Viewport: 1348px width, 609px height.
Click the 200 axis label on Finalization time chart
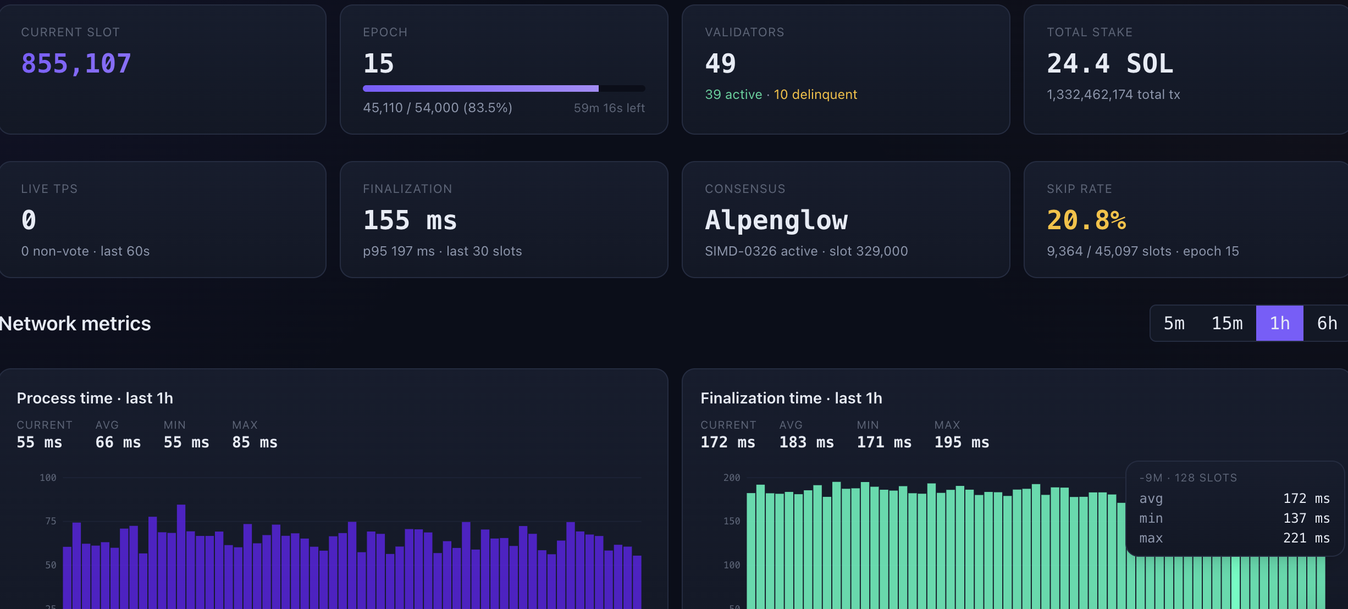pos(732,478)
